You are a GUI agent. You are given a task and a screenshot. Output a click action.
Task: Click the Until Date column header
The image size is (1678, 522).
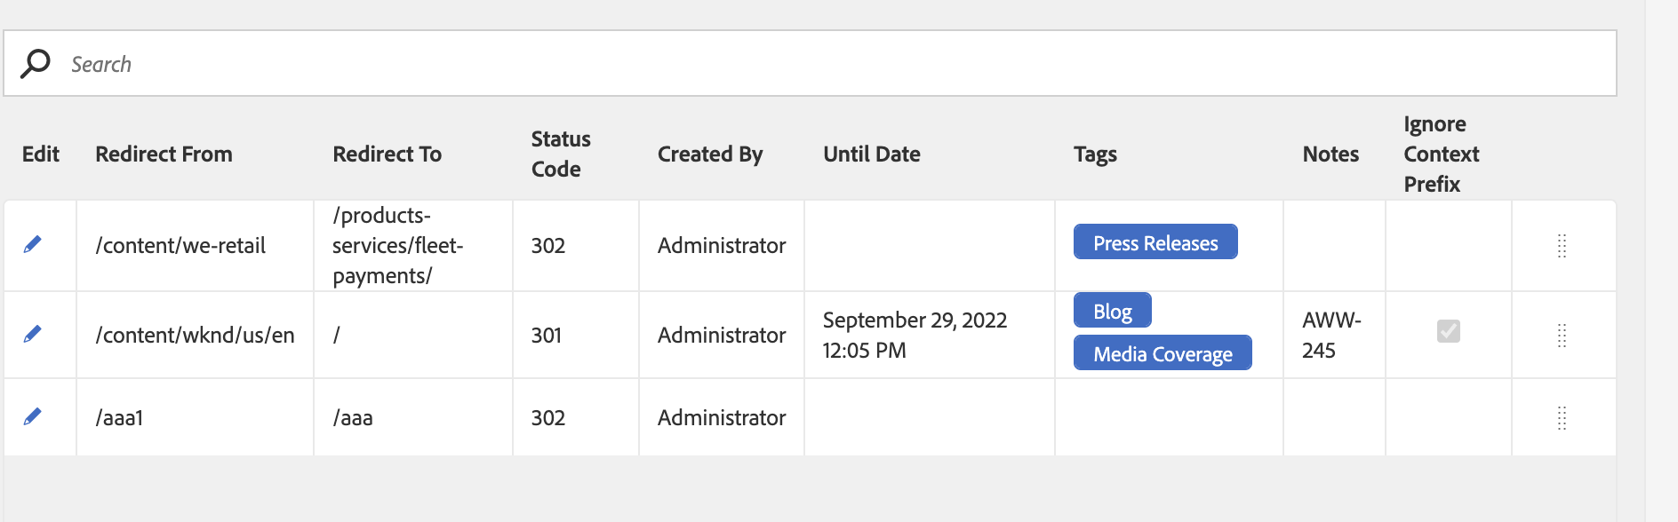click(872, 154)
